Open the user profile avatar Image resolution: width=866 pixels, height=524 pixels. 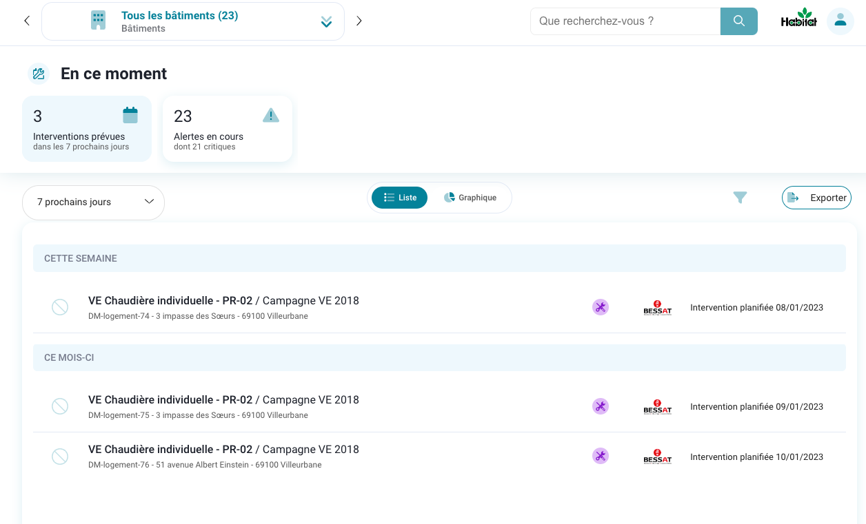[840, 21]
